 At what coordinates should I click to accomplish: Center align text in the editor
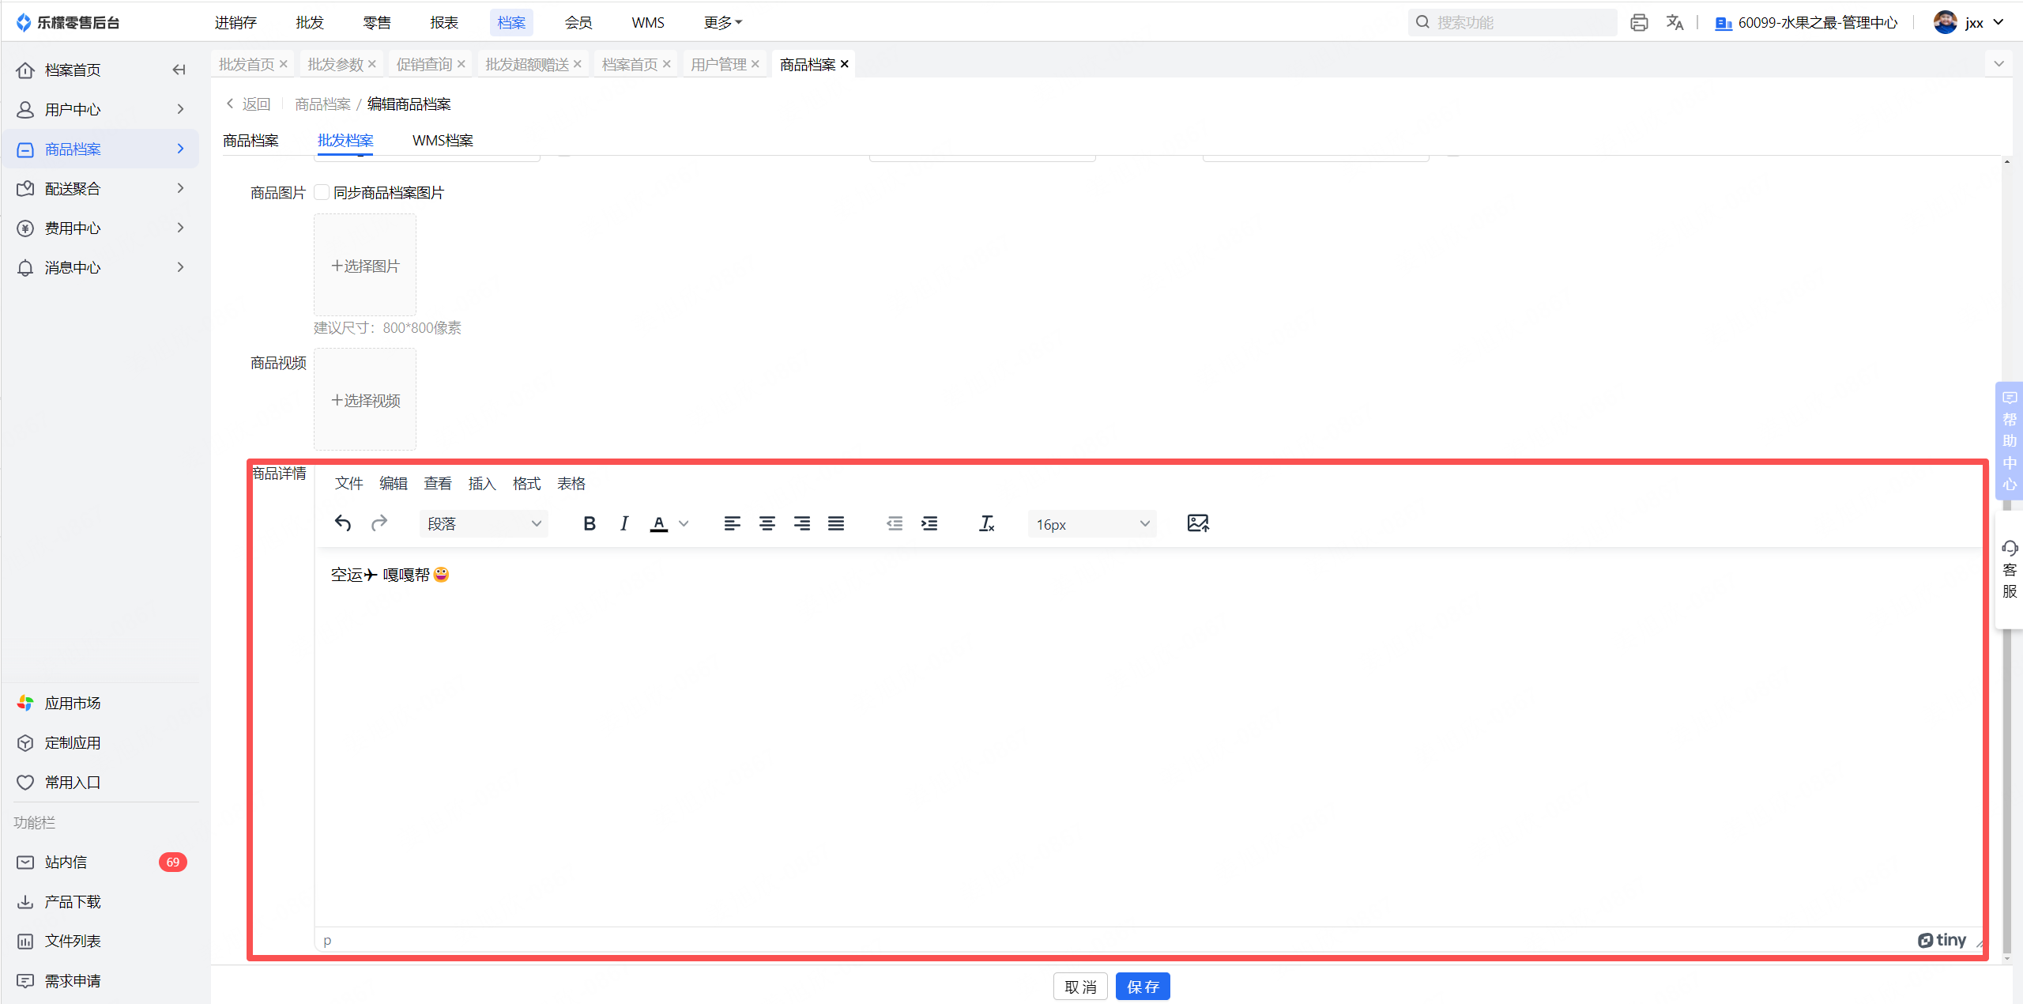click(767, 523)
